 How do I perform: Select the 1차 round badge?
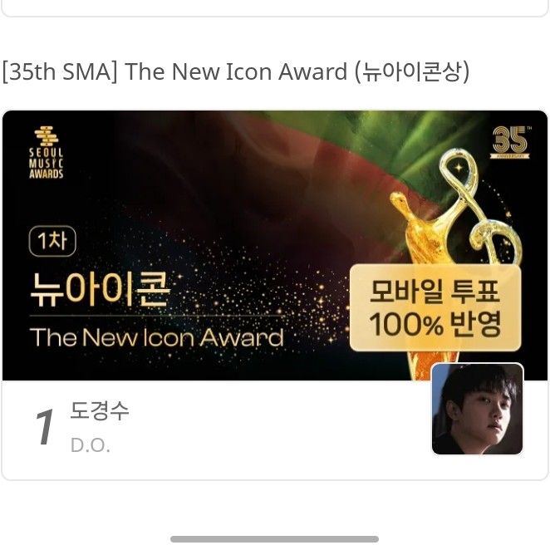coord(52,241)
